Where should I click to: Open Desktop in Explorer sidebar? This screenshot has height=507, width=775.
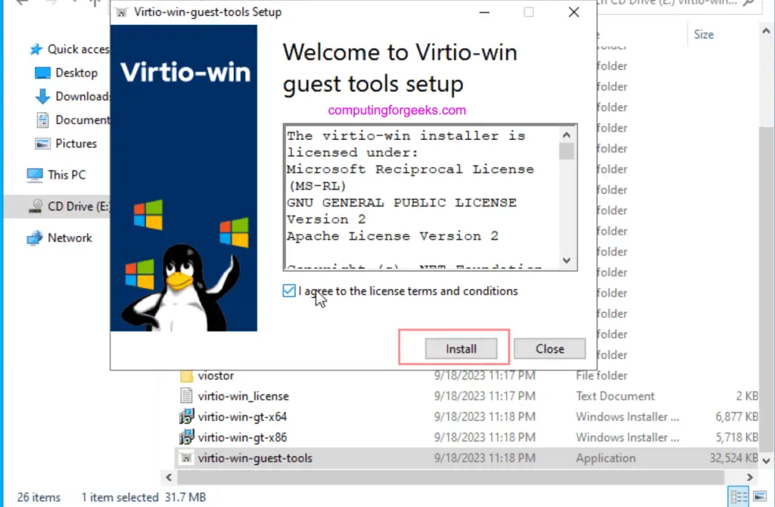click(76, 73)
